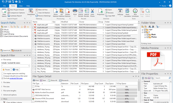Viewport: 173px width, 103px height.
Task: Move Marked files
Action: [56, 13]
